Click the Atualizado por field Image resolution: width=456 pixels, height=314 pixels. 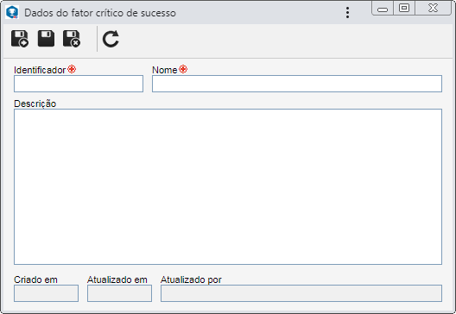[x=301, y=293]
